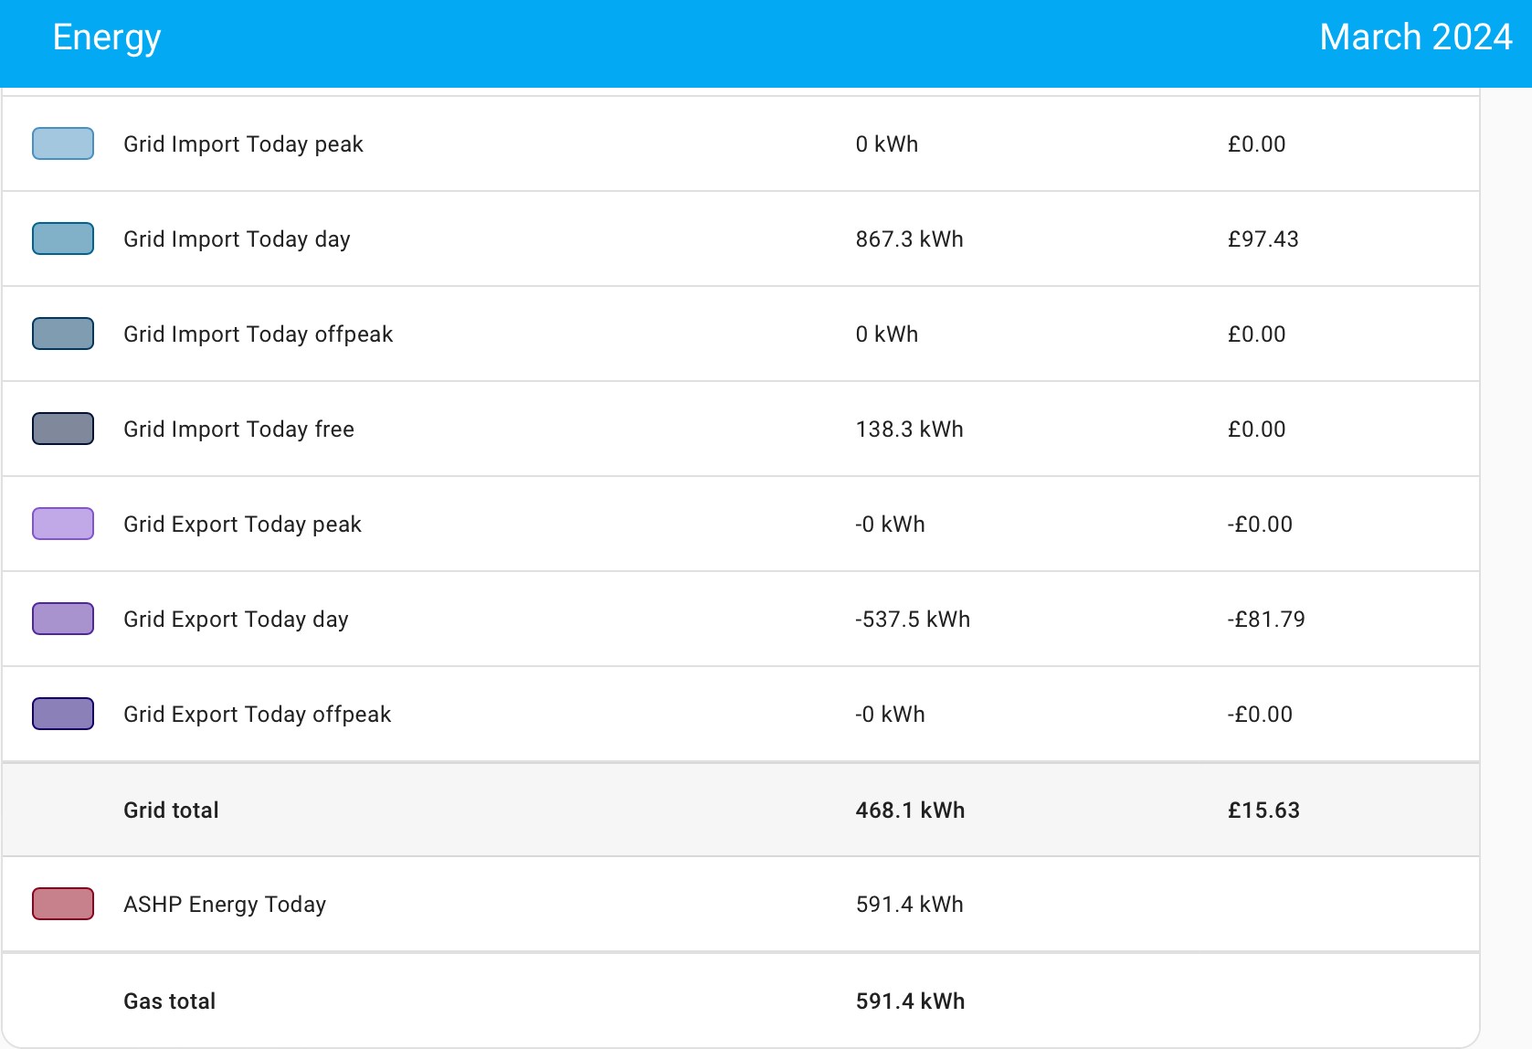Select the Grid Import Today offpeak swatch

click(x=63, y=334)
